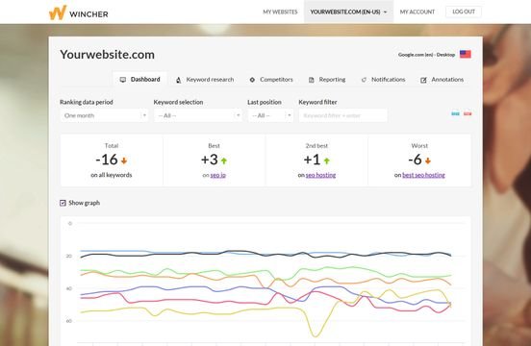Switch to the Competitors tab

(x=271, y=80)
